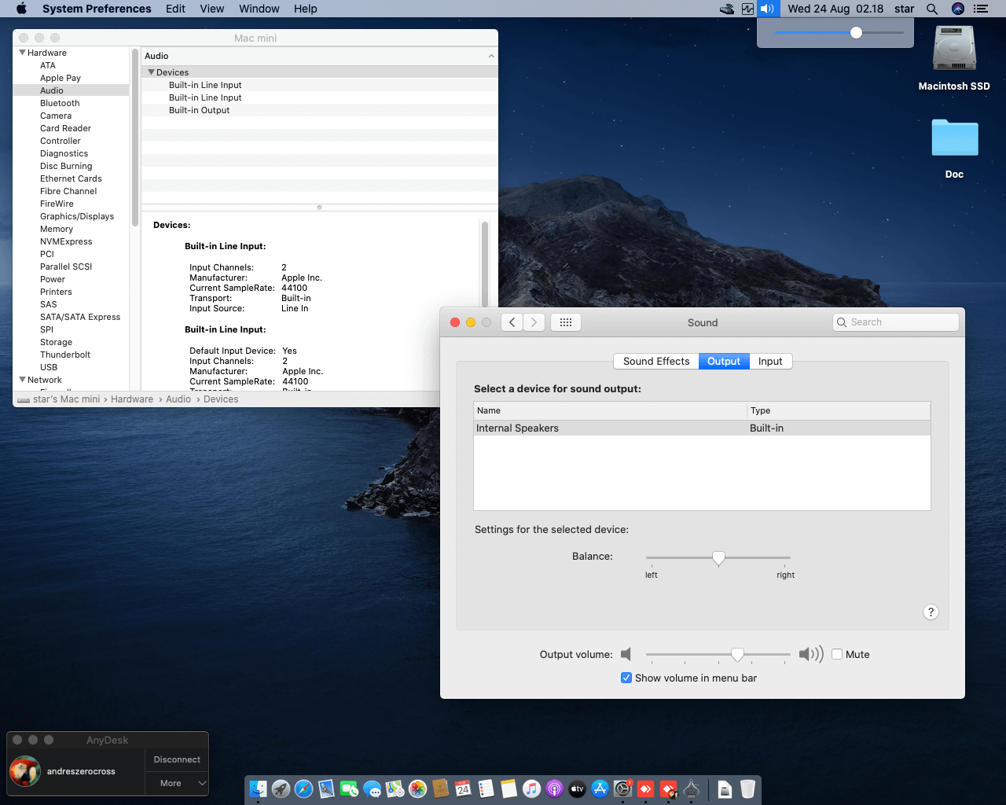
Task: Click Disconnect in AnyDesk panel
Action: click(177, 759)
